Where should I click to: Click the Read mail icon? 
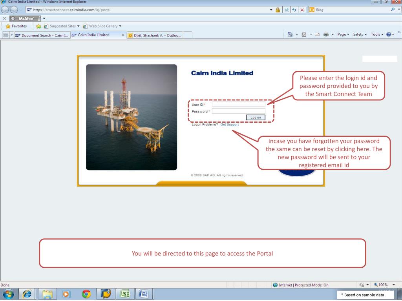pos(317,34)
